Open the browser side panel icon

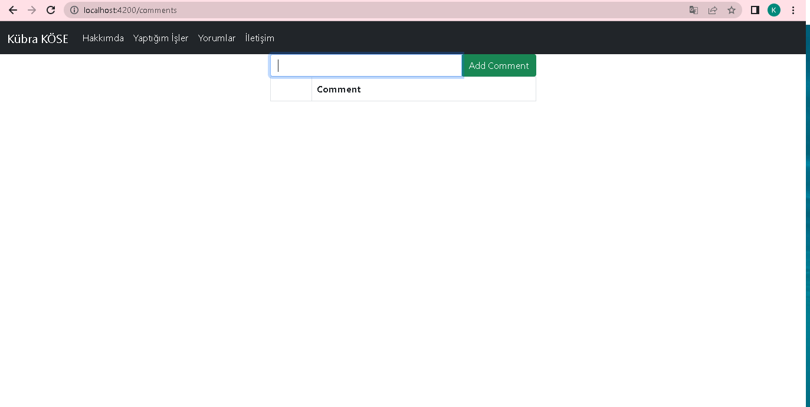coord(755,10)
